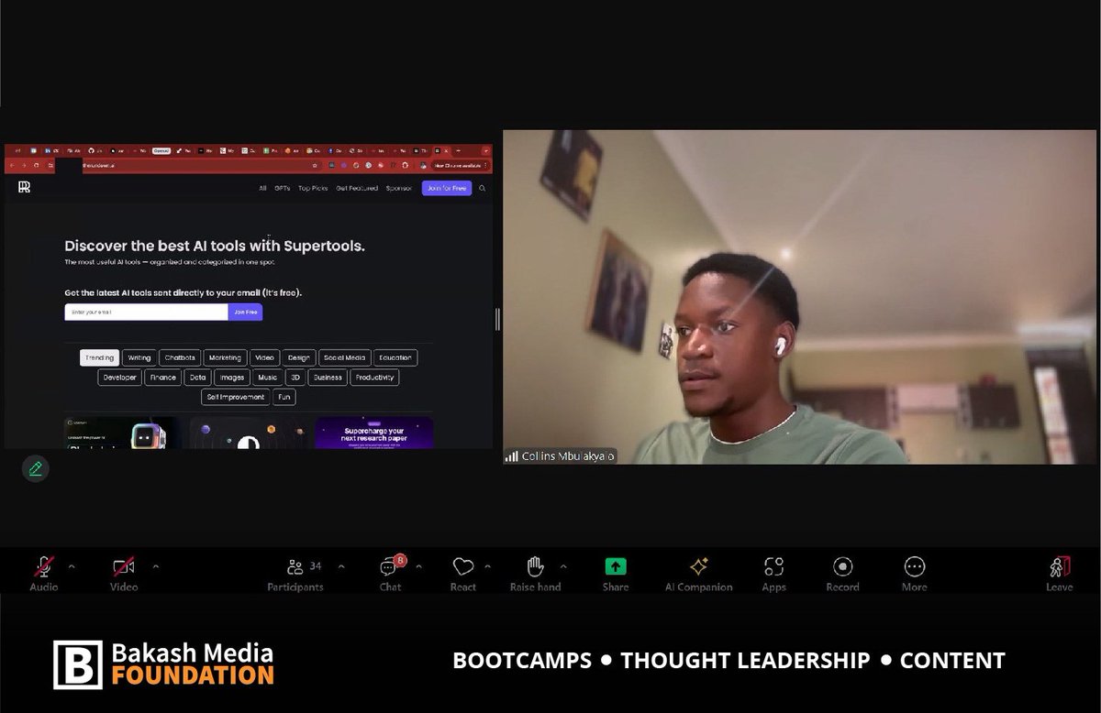Select the Marketing category chip

[x=225, y=357]
